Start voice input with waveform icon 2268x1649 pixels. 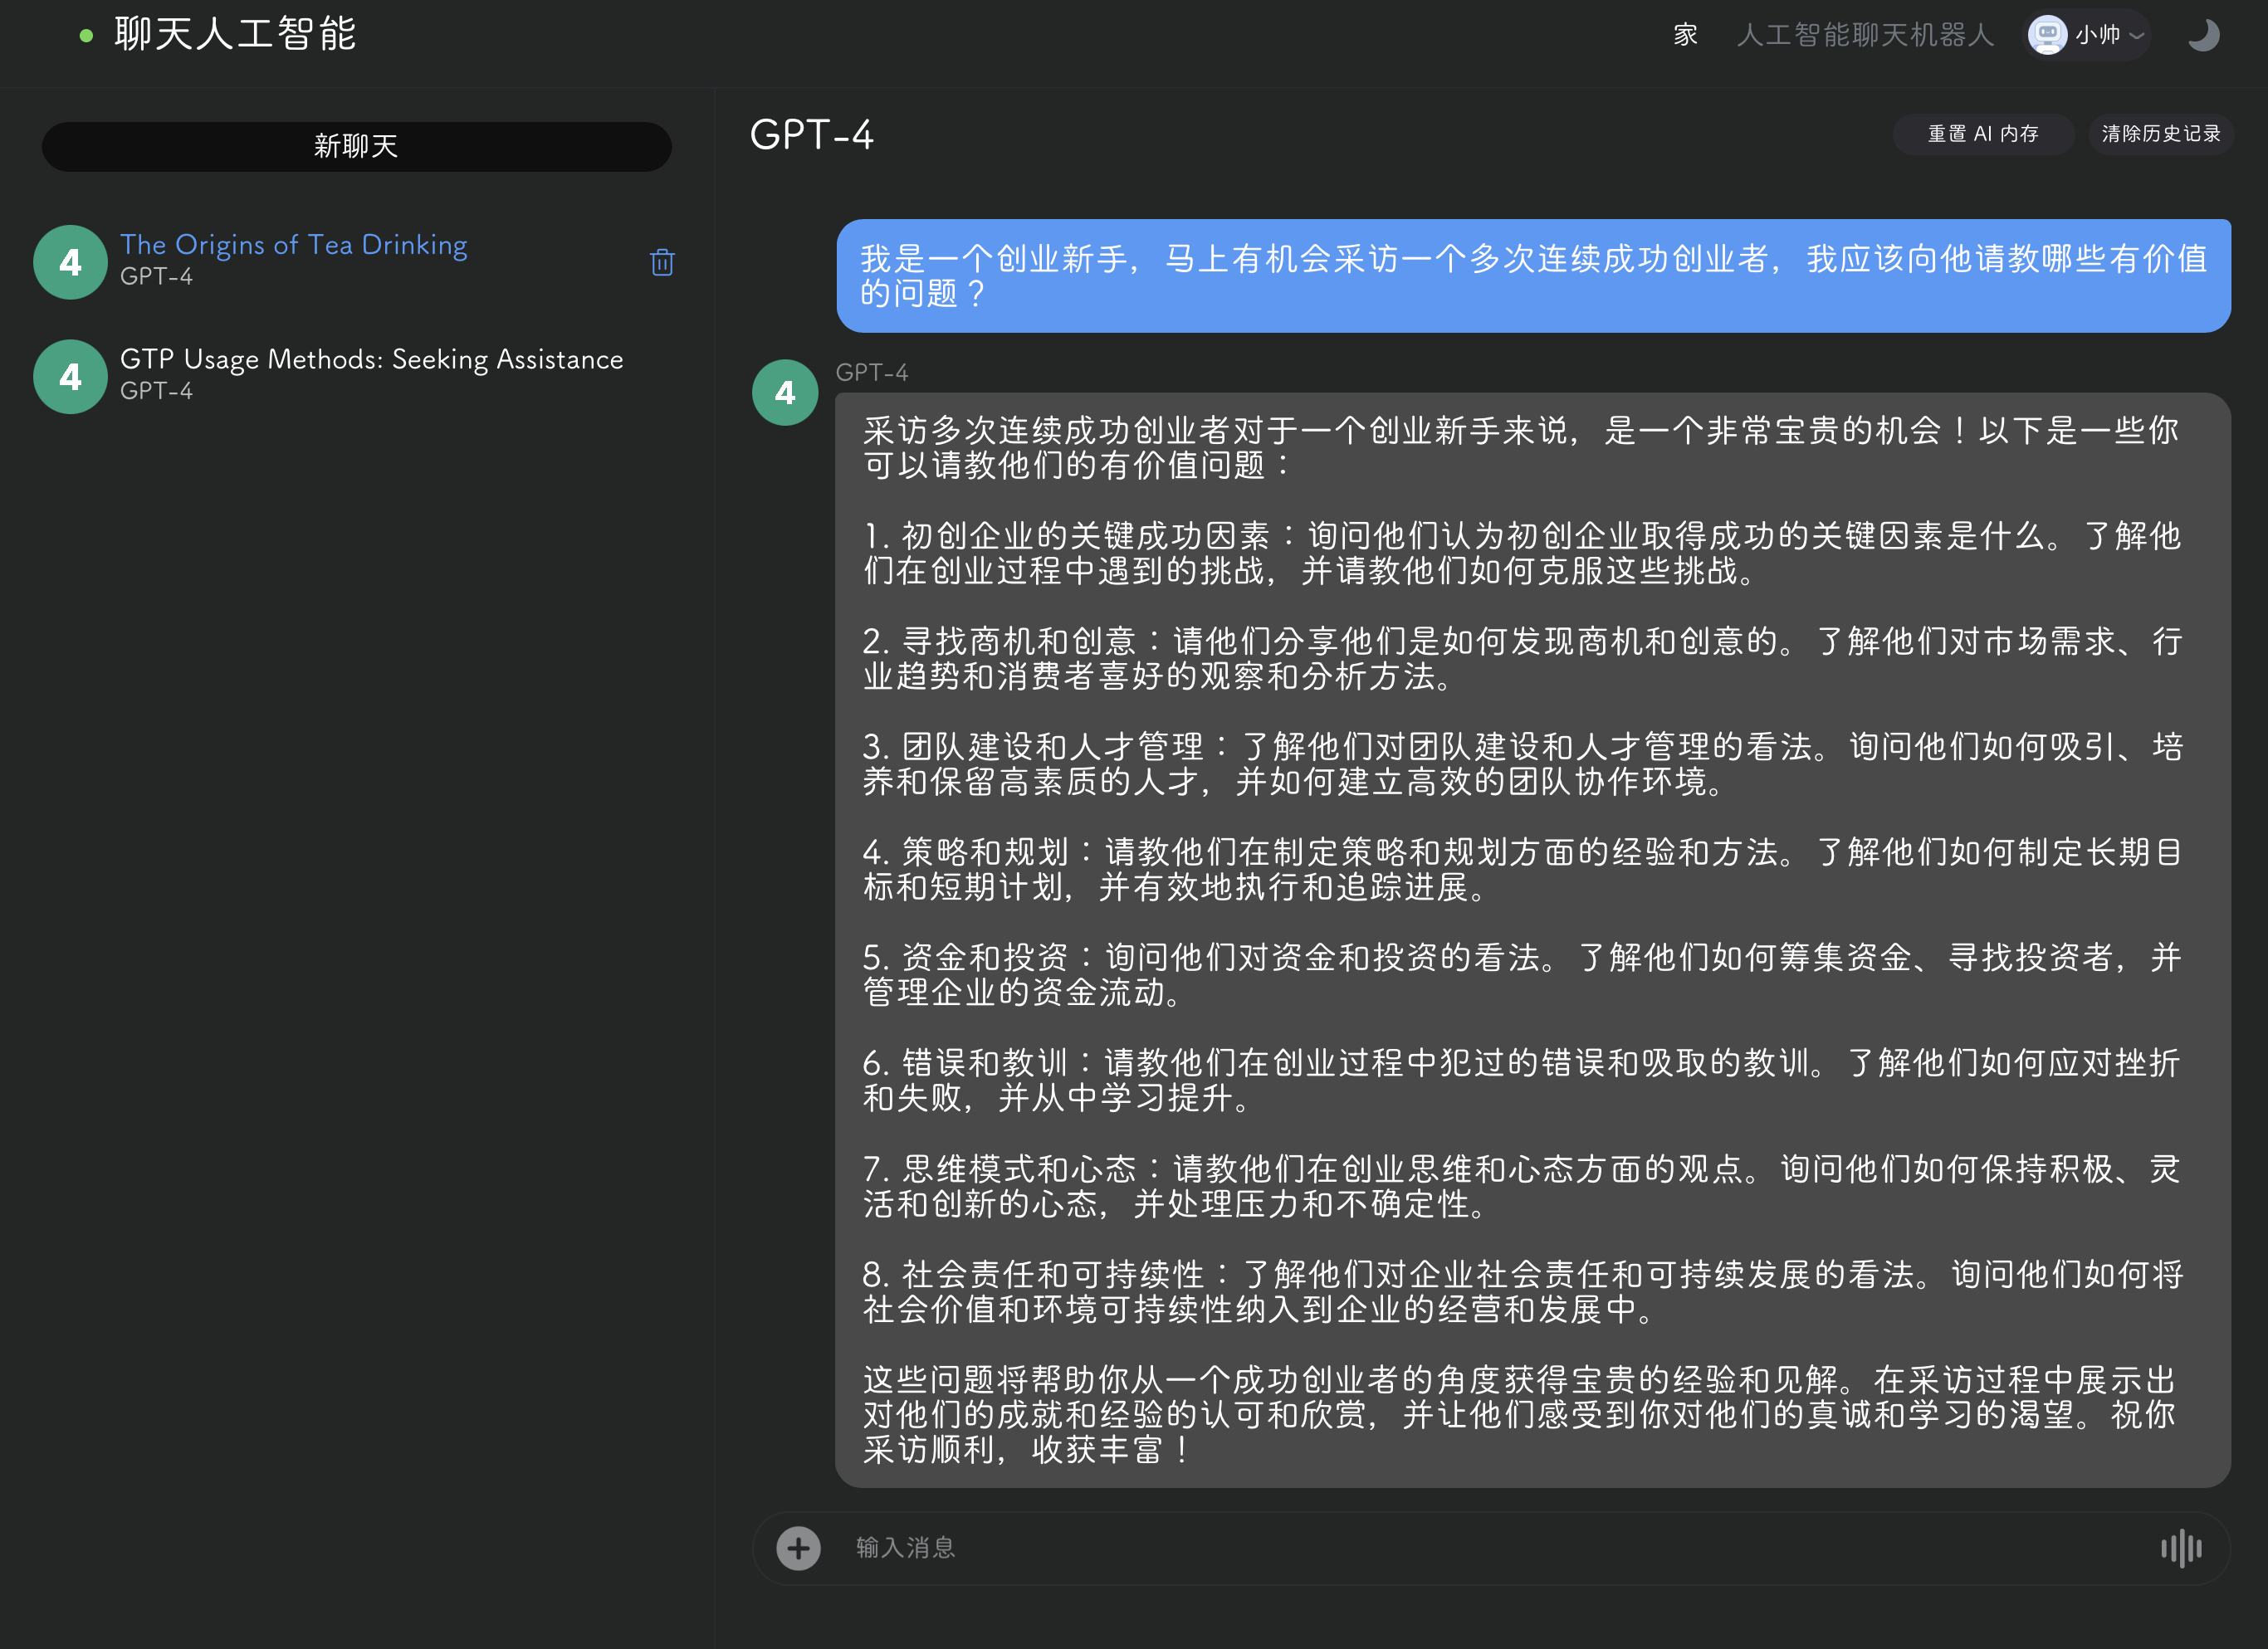pos(2180,1548)
